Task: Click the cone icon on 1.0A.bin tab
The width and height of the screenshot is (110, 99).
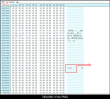Action: pos(7,2)
